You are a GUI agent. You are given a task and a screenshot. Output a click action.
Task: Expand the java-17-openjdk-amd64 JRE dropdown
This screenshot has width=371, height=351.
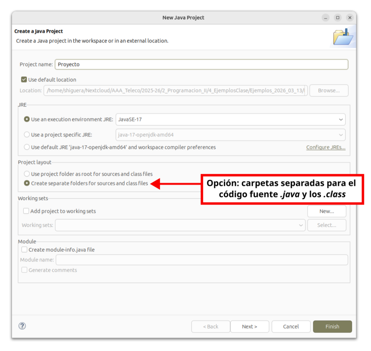click(230, 135)
